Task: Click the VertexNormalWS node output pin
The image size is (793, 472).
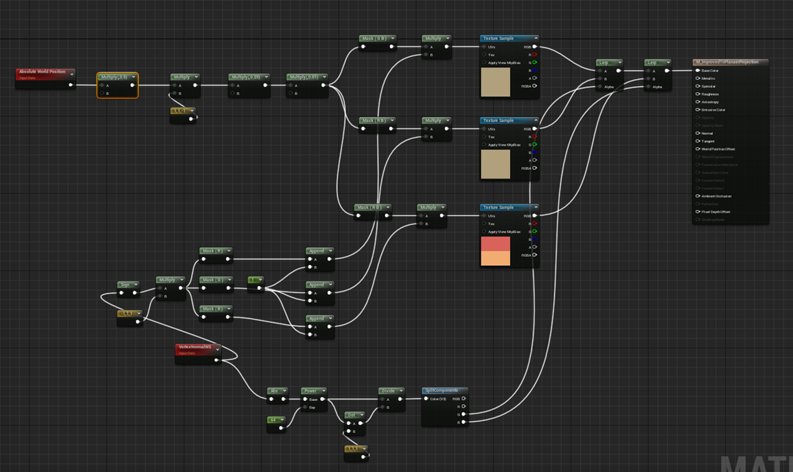Action: pyautogui.click(x=216, y=361)
